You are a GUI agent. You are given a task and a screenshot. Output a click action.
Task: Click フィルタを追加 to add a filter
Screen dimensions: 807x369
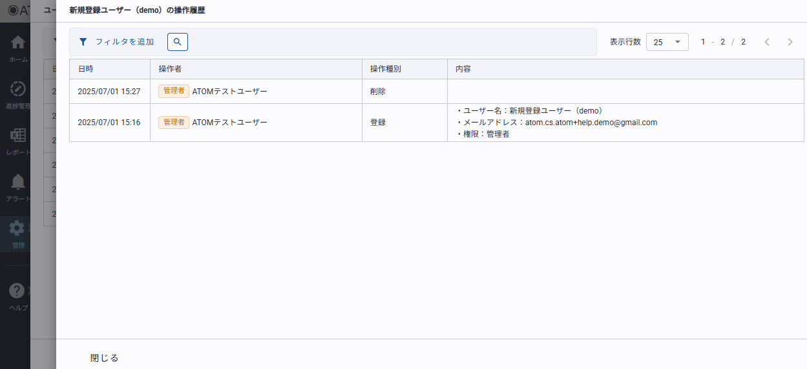tap(124, 42)
